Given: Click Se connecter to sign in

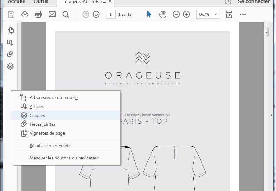Looking at the screenshot, I should point(254,2).
